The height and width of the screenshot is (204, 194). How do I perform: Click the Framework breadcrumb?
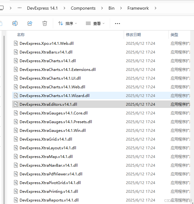coord(138,8)
